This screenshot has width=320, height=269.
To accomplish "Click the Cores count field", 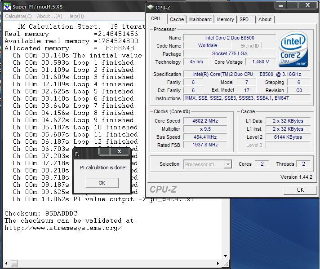I will point(262,164).
